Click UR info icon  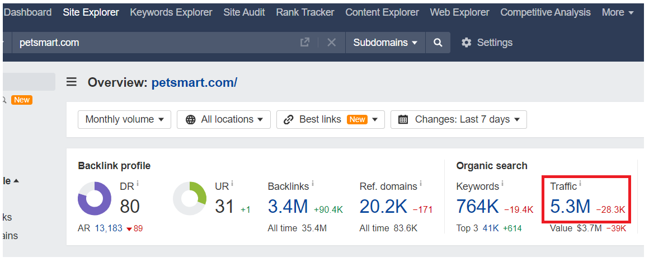tap(232, 183)
